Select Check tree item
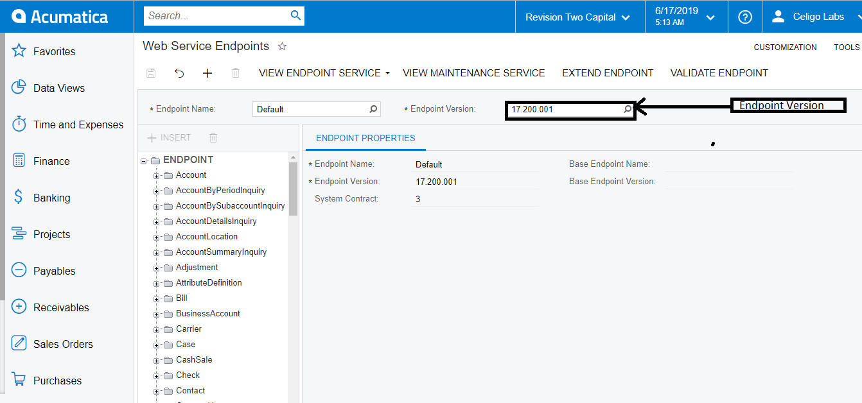The image size is (862, 403). pyautogui.click(x=188, y=375)
